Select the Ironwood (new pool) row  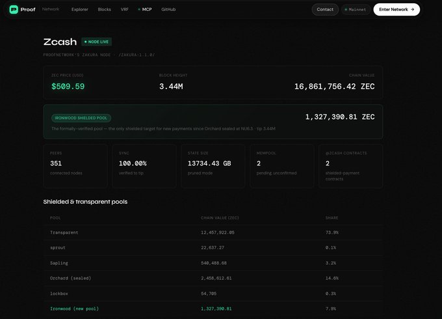[213, 309]
